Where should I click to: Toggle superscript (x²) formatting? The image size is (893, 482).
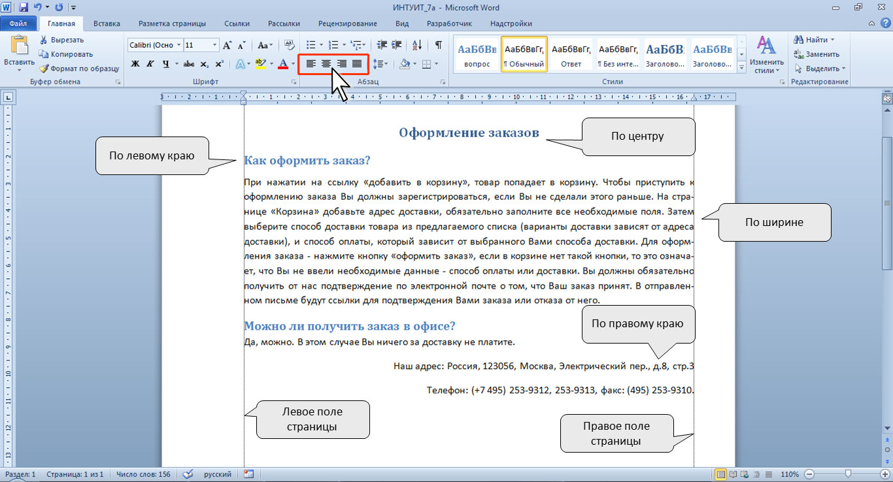coord(219,63)
